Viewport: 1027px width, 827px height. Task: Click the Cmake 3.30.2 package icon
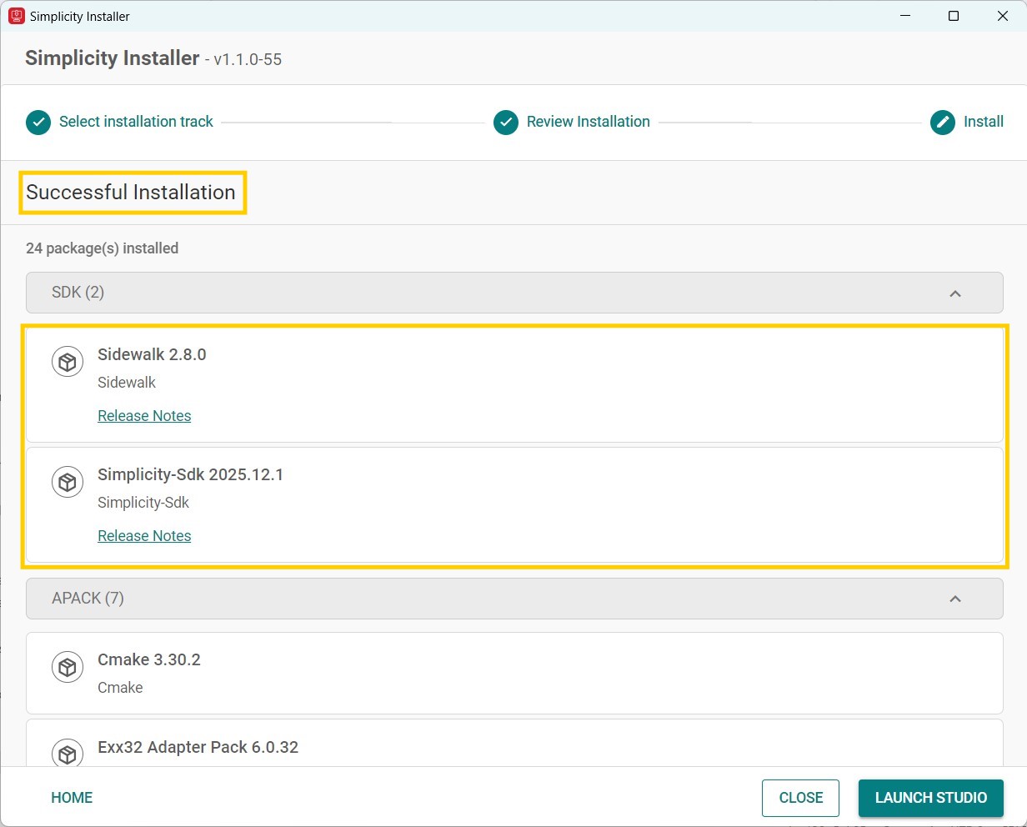tap(68, 668)
